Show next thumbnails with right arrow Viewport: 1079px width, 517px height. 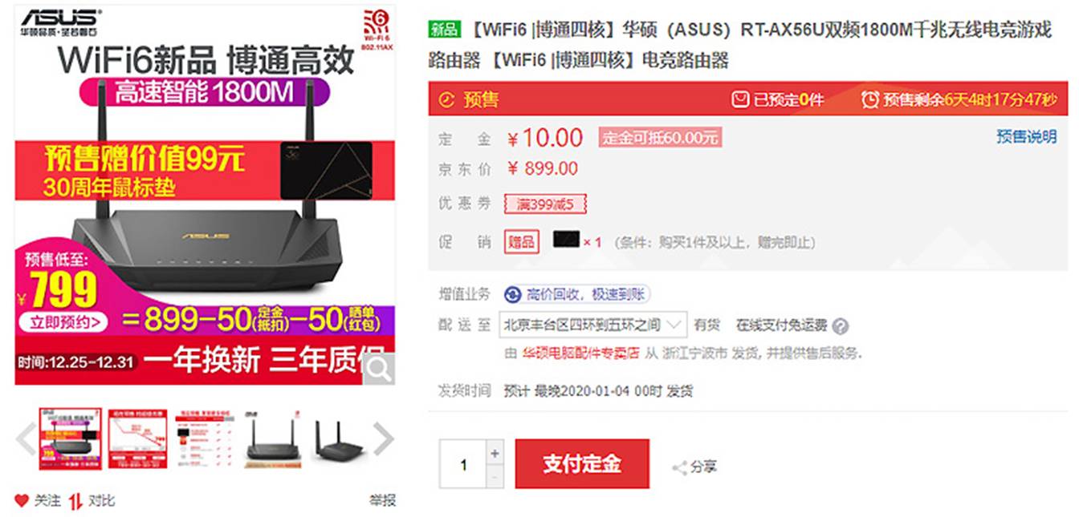[x=384, y=438]
